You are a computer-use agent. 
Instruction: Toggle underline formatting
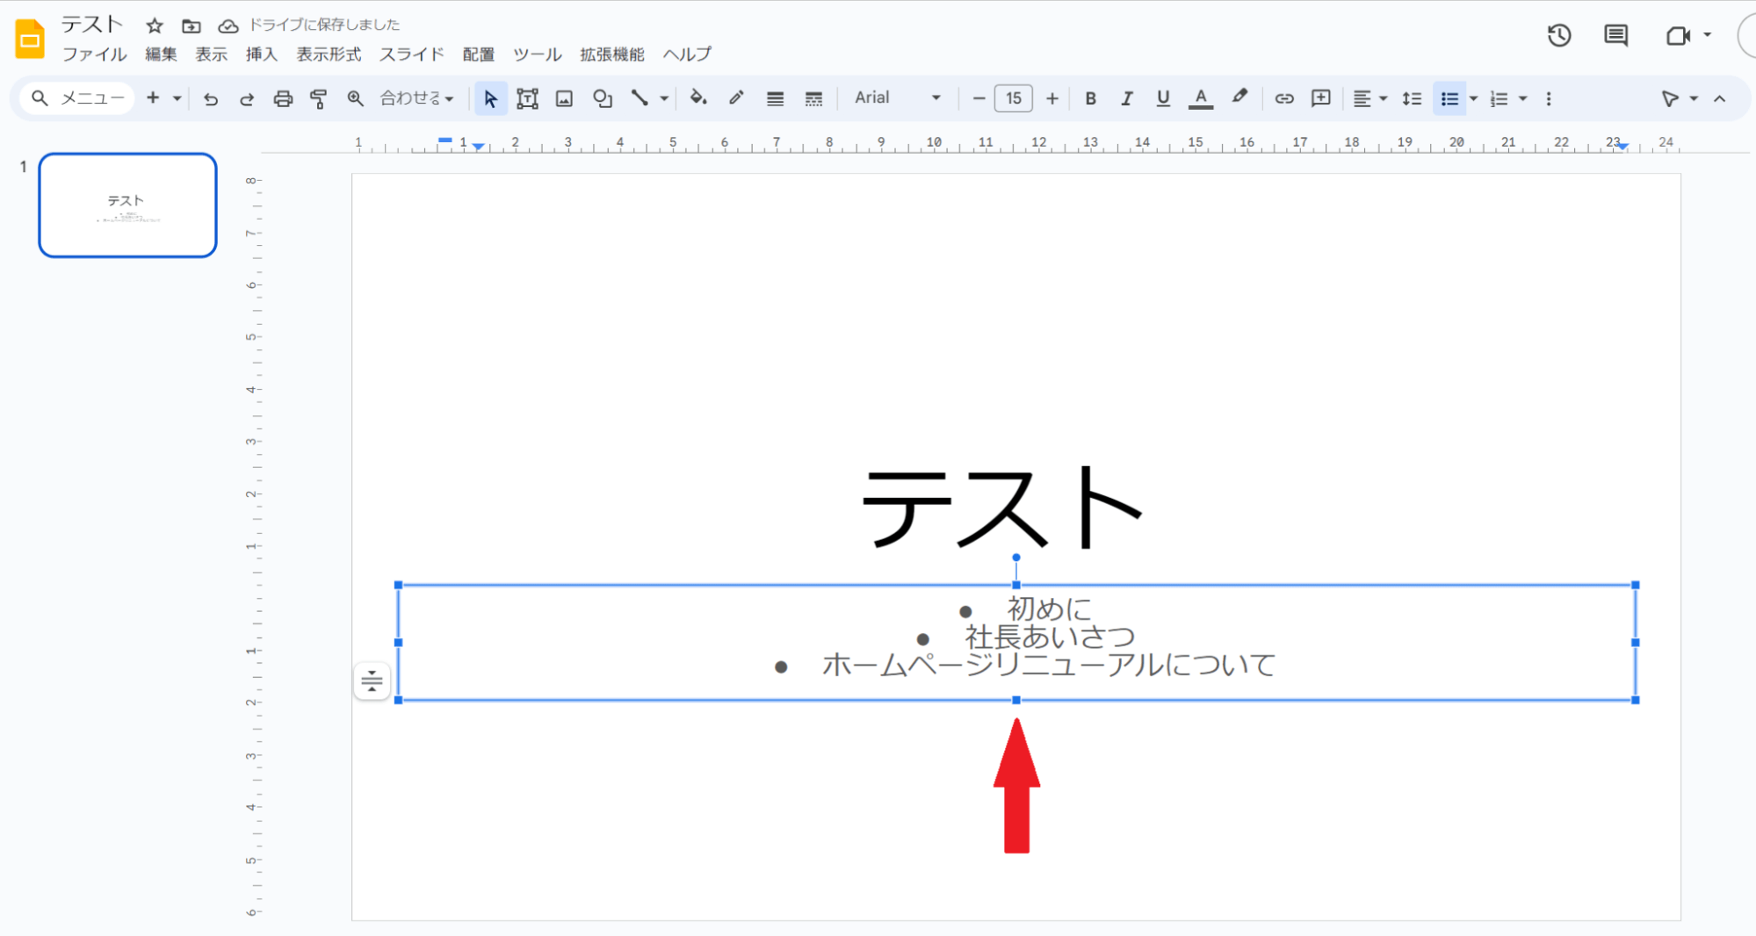pyautogui.click(x=1163, y=98)
